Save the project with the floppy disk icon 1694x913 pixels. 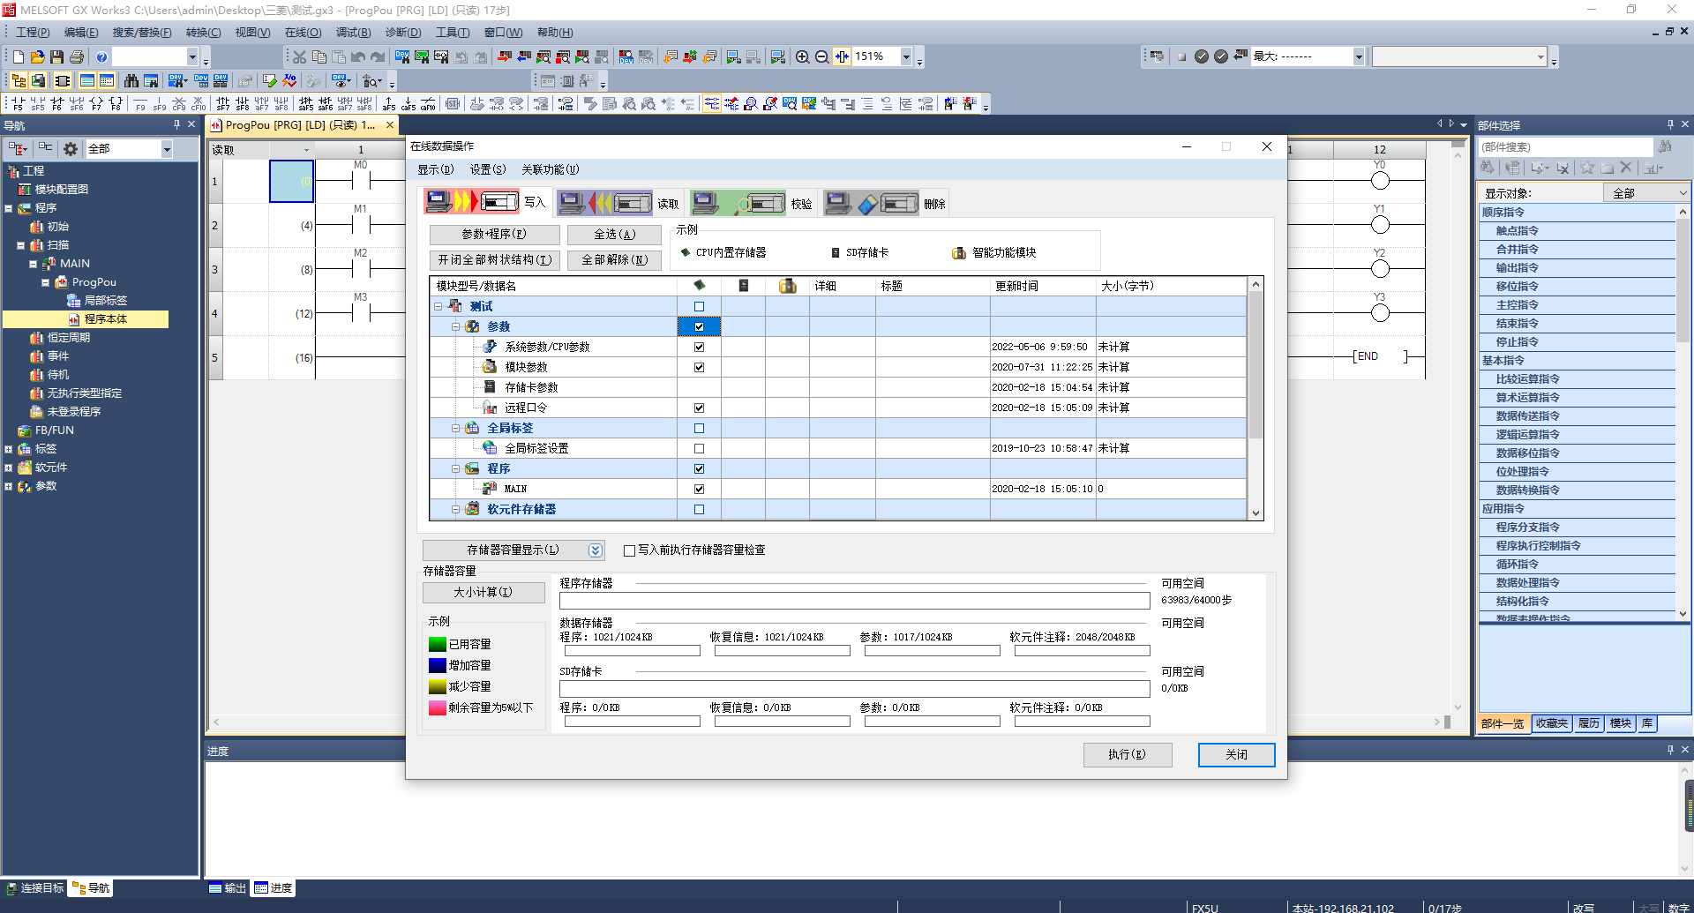(x=56, y=56)
